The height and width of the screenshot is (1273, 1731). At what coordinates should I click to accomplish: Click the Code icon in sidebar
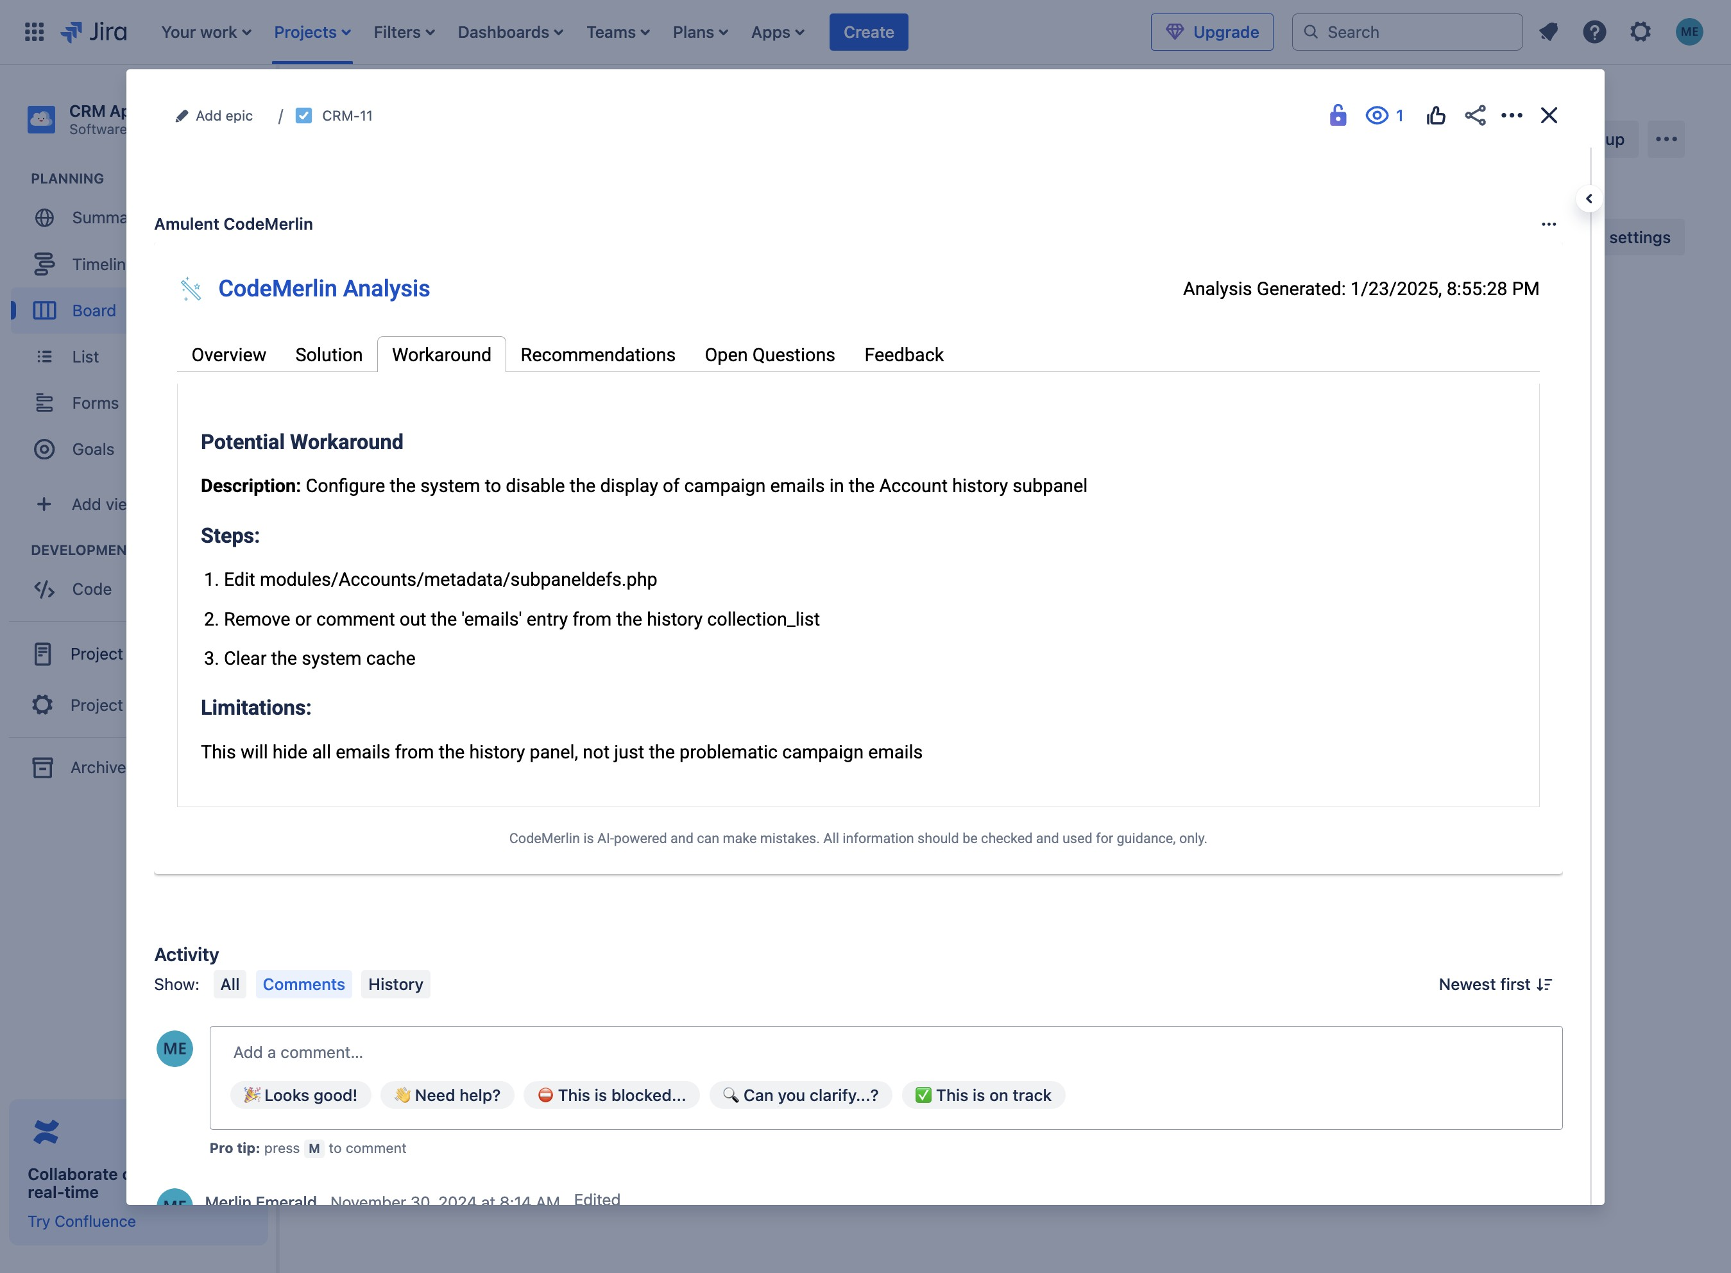pos(45,590)
